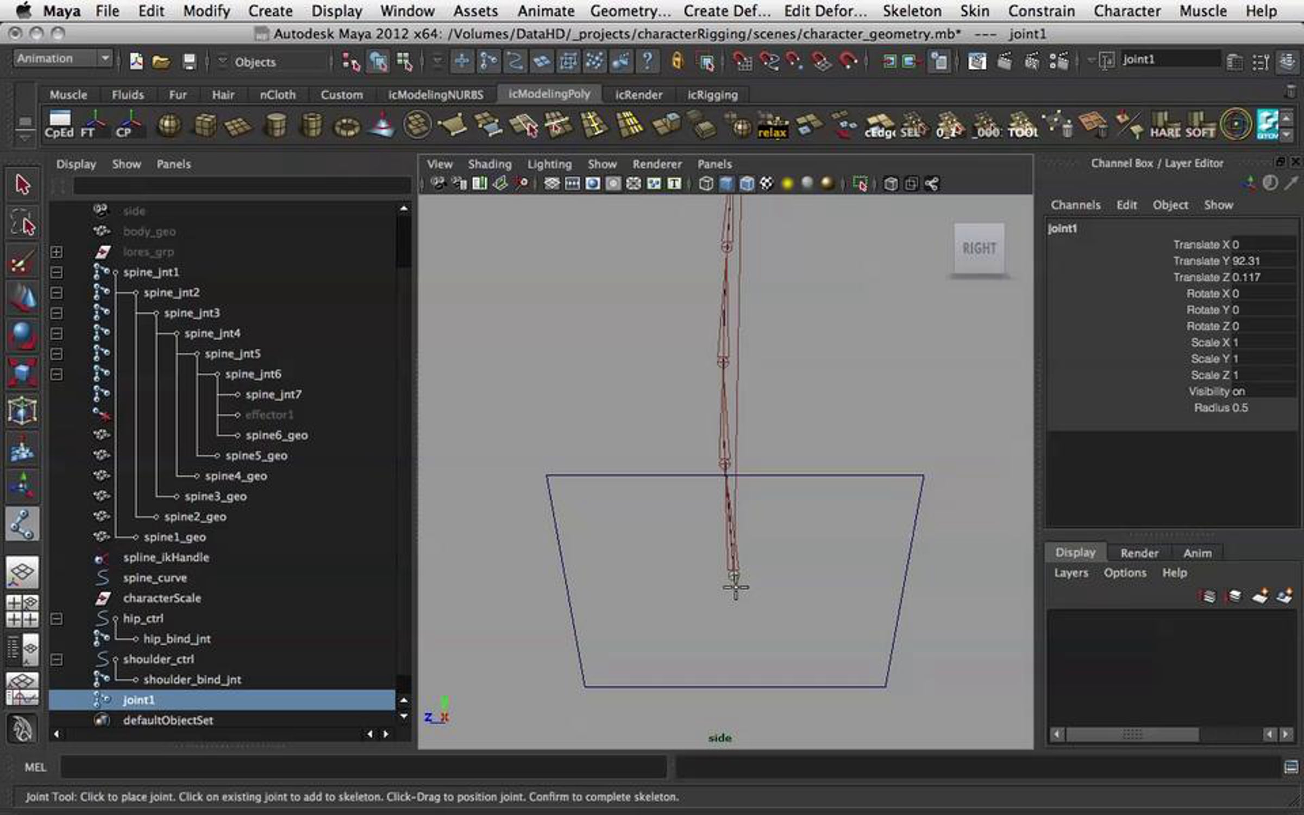Click the MEL command input field
Screen dimensions: 1304x815
[x=363, y=767]
